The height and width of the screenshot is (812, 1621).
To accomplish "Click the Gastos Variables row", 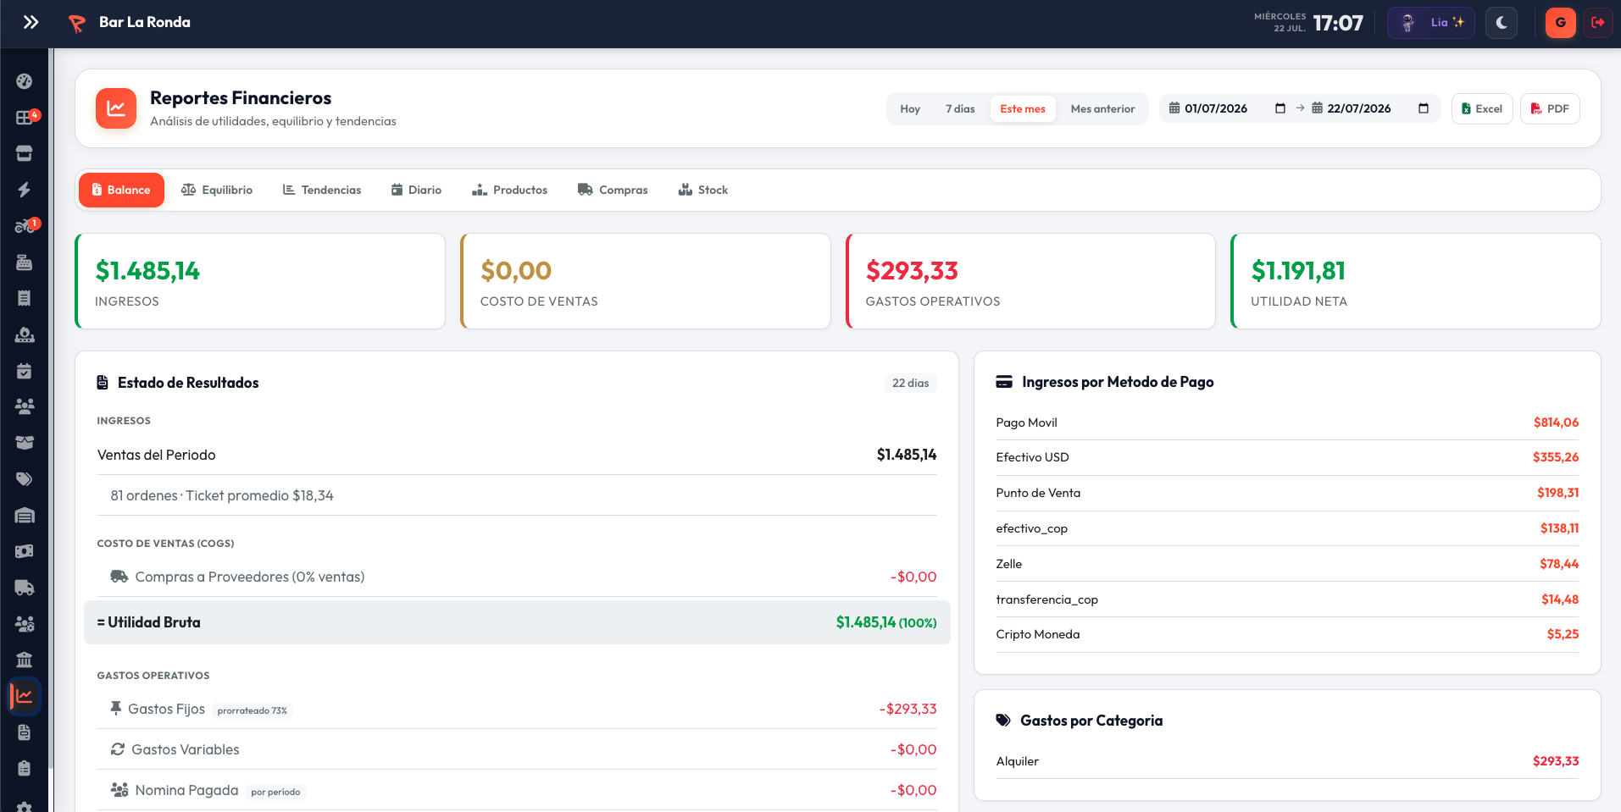I will 517,749.
